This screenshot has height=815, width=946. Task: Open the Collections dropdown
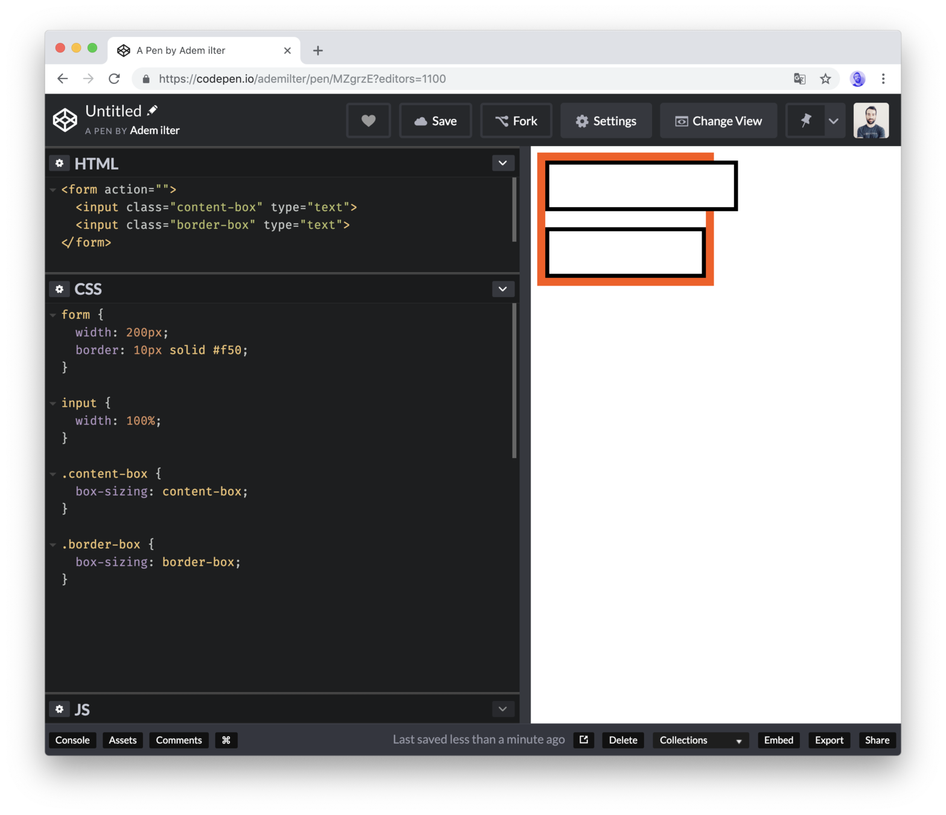pos(700,740)
